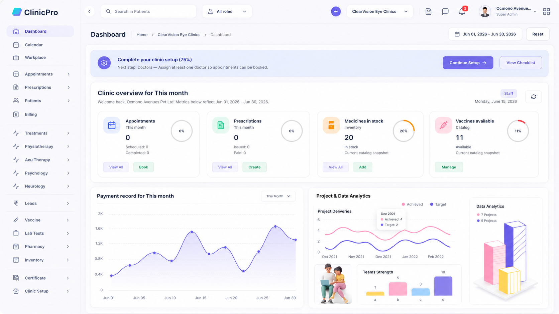Open notifications bell with 5 badge
This screenshot has width=559, height=314.
click(462, 11)
